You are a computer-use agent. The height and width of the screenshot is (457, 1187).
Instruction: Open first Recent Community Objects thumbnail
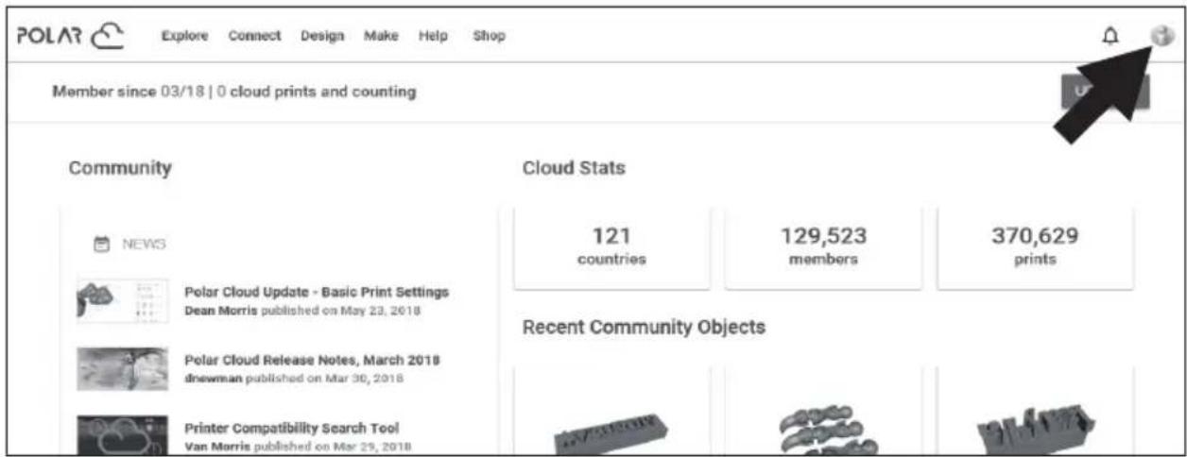click(611, 412)
